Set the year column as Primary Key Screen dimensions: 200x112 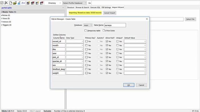tap(87, 53)
